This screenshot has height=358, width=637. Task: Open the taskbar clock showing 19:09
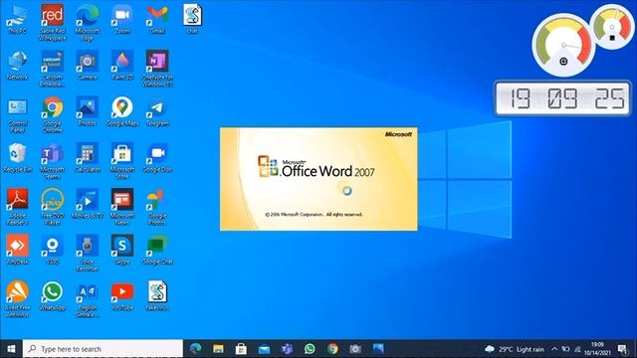[x=597, y=349]
